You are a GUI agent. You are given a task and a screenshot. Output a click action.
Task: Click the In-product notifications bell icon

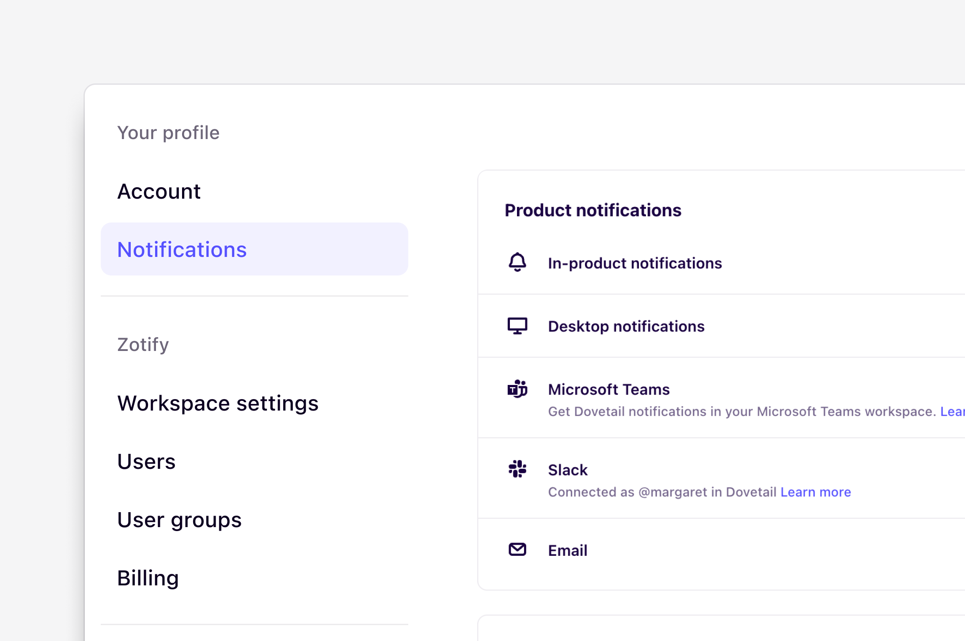click(517, 263)
